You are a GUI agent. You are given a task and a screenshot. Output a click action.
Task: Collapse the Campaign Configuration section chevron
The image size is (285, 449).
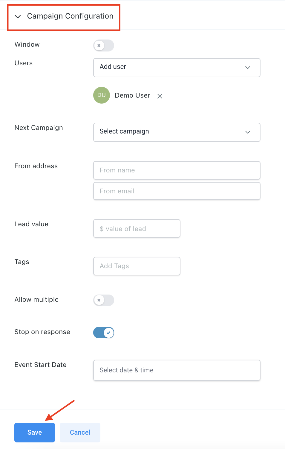pos(18,16)
